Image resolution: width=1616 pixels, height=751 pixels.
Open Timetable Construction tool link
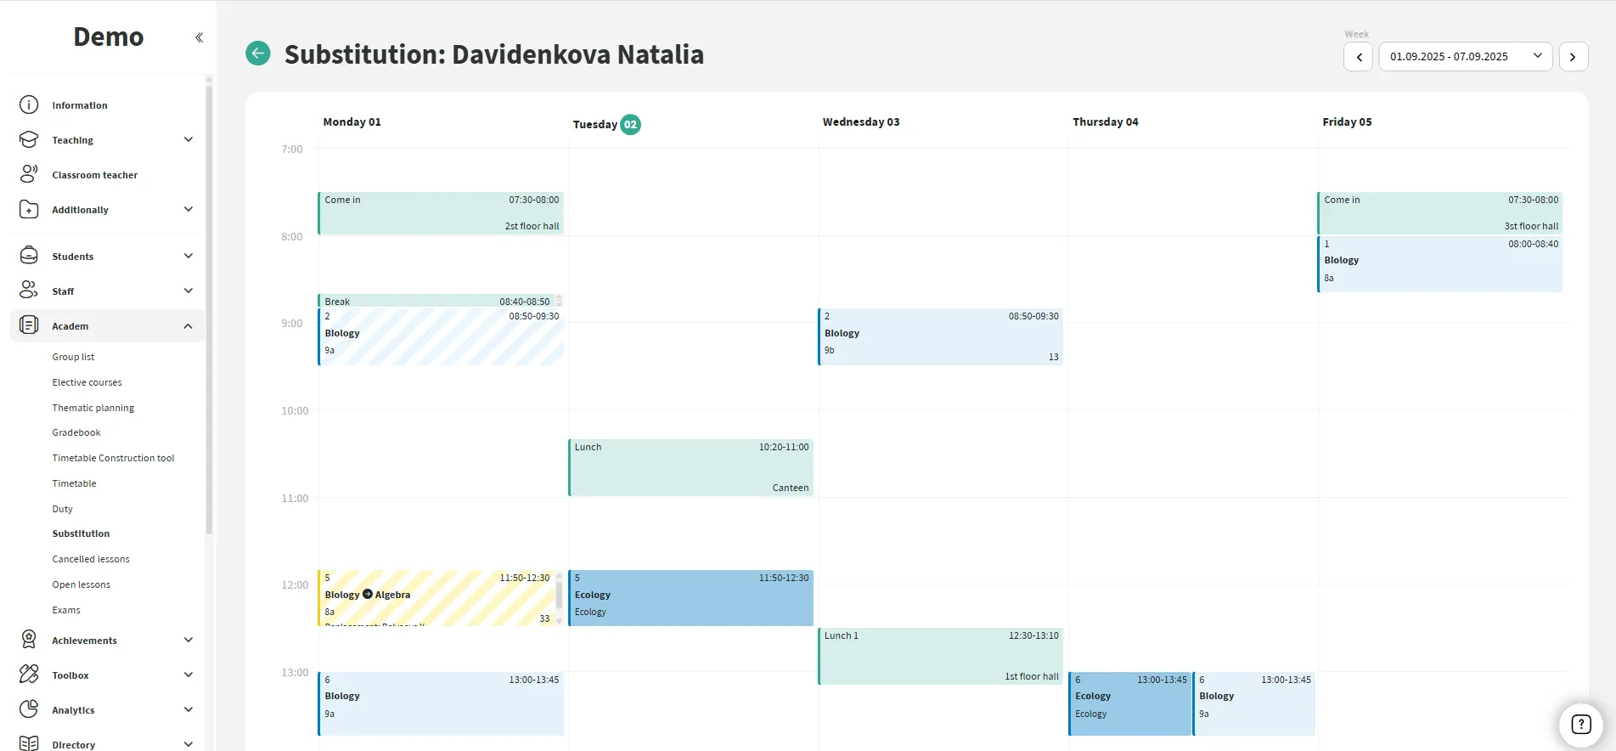(113, 458)
